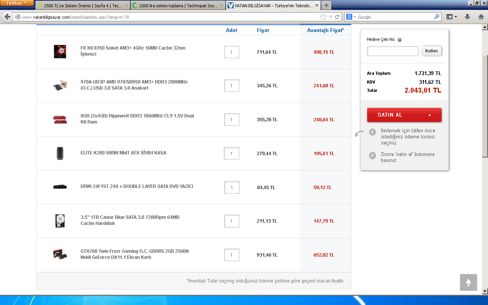Image resolution: width=488 pixels, height=305 pixels.
Task: Click the GTX760 graphics card thumbnail
Action: [60, 254]
